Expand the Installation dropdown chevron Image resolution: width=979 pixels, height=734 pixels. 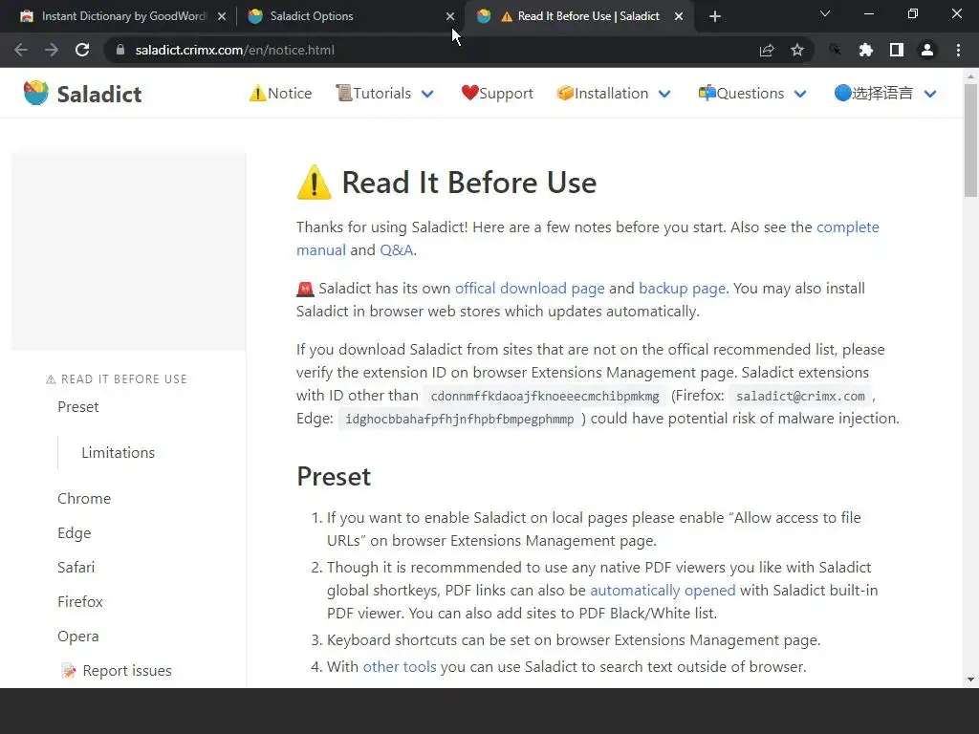click(664, 94)
